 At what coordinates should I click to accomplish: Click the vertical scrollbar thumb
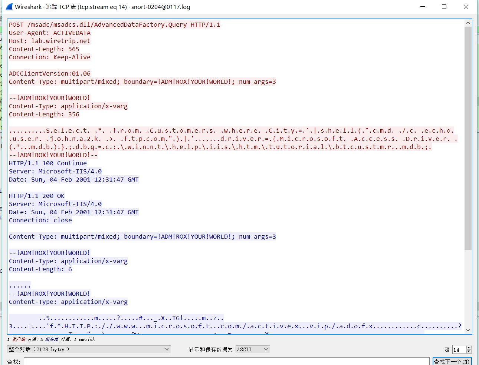(x=468, y=138)
